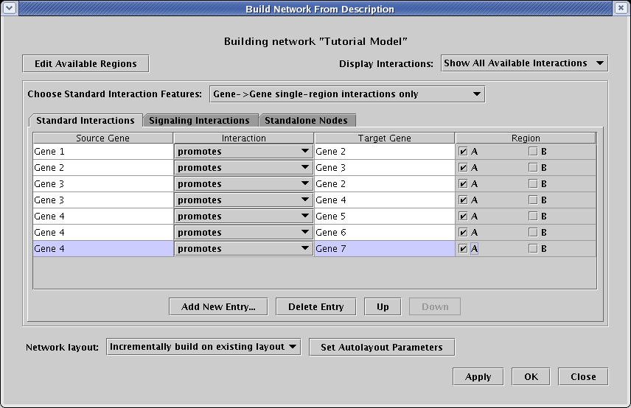631x408 pixels.
Task: Open Set Autolayout Parameters
Action: pyautogui.click(x=381, y=348)
